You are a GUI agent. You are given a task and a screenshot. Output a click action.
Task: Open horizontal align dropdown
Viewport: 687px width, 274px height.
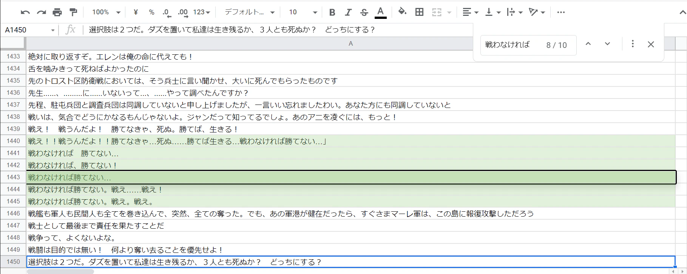click(x=470, y=12)
